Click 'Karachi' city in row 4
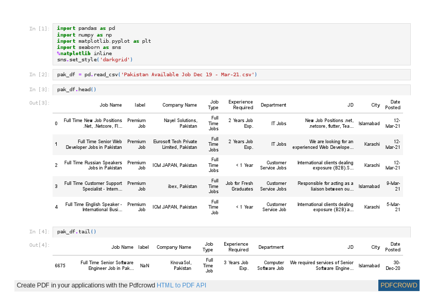 372,207
